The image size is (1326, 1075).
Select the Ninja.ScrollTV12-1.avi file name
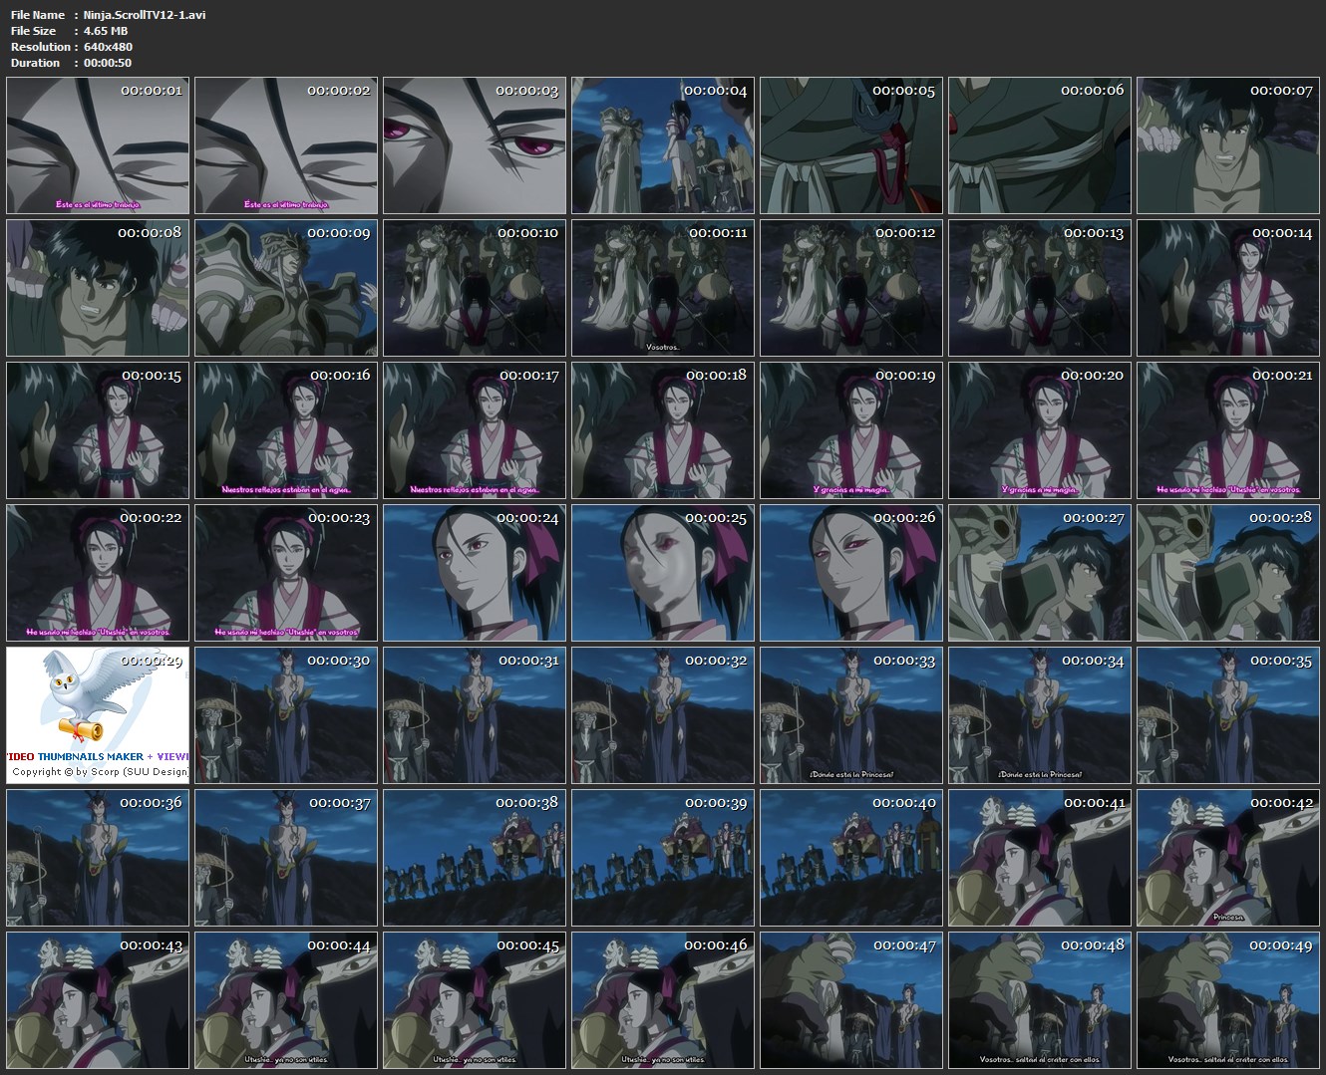pos(147,15)
